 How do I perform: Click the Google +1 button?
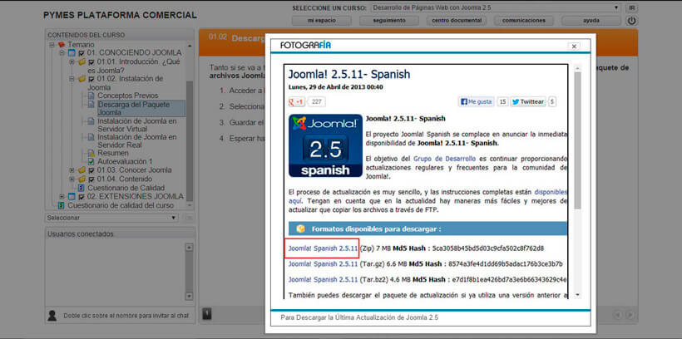(297, 102)
